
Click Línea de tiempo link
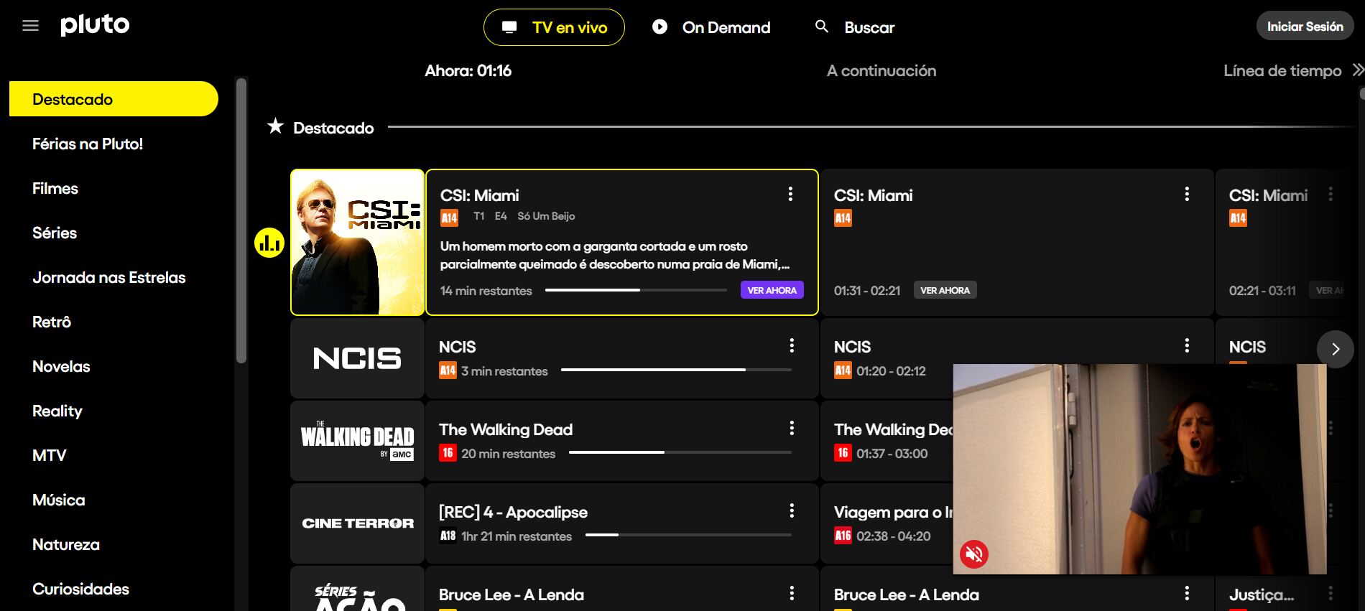coord(1282,70)
